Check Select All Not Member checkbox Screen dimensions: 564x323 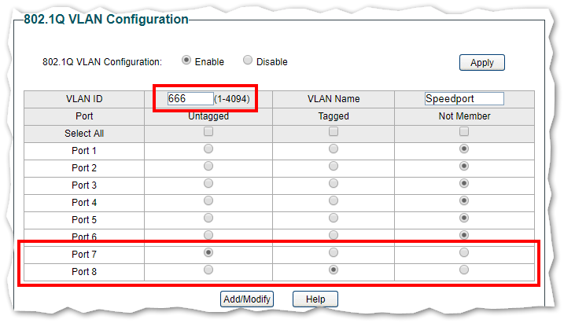pyautogui.click(x=464, y=132)
